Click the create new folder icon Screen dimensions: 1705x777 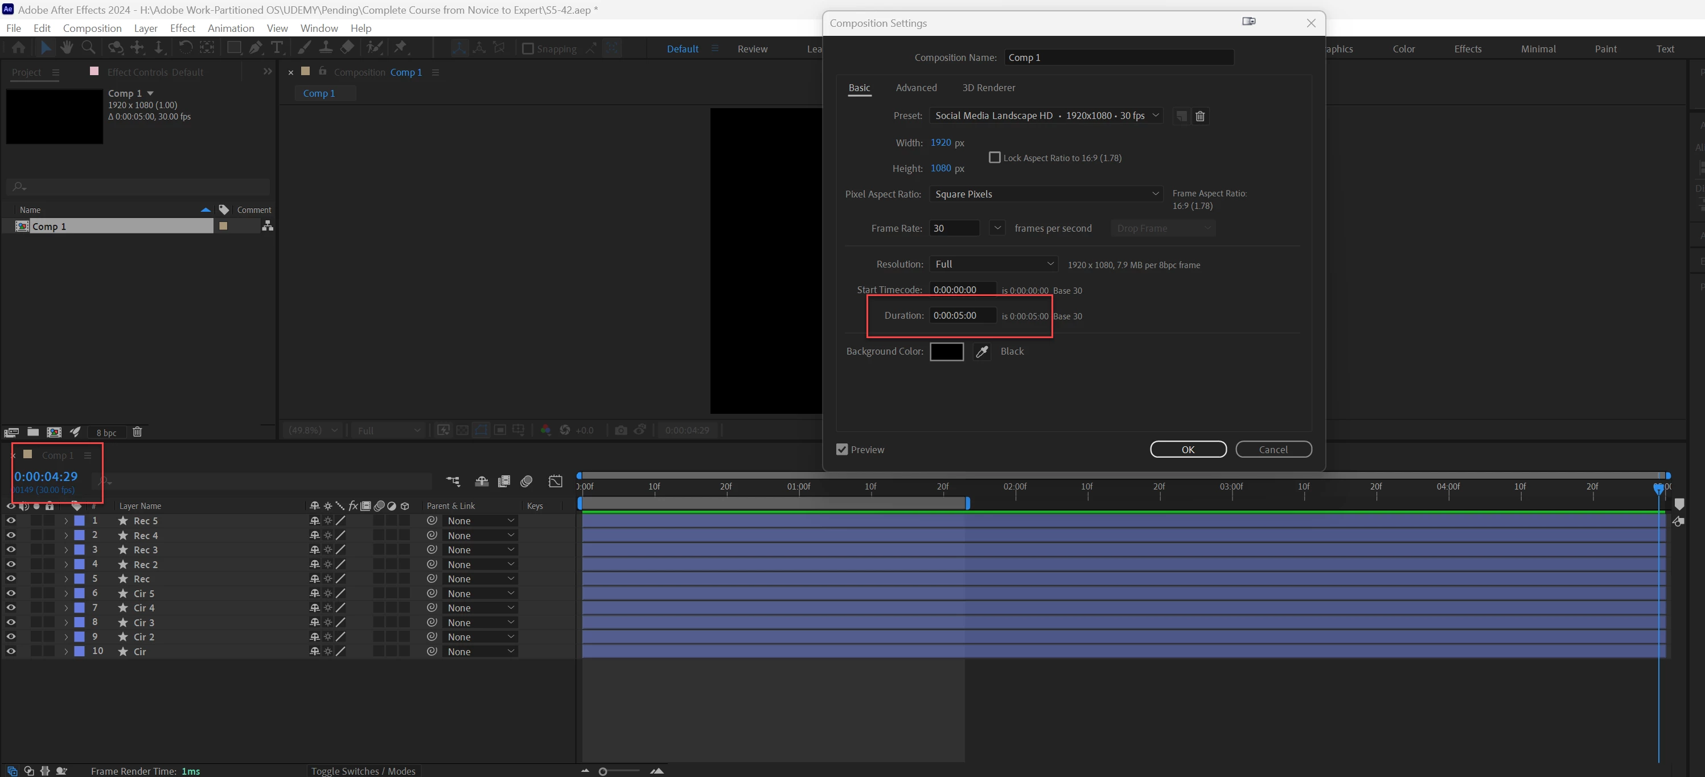tap(32, 432)
